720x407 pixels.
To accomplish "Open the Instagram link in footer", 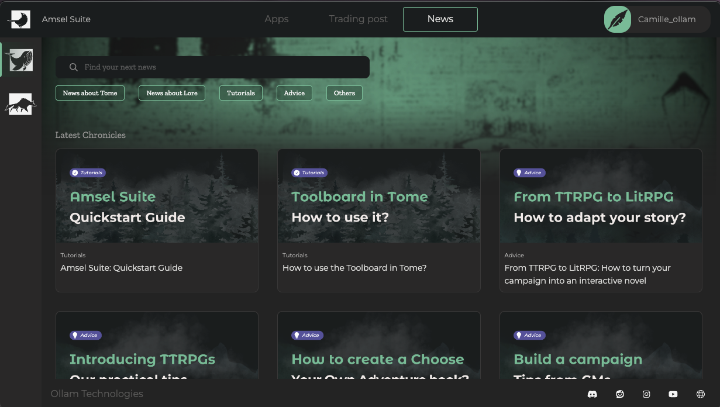I will pos(646,394).
